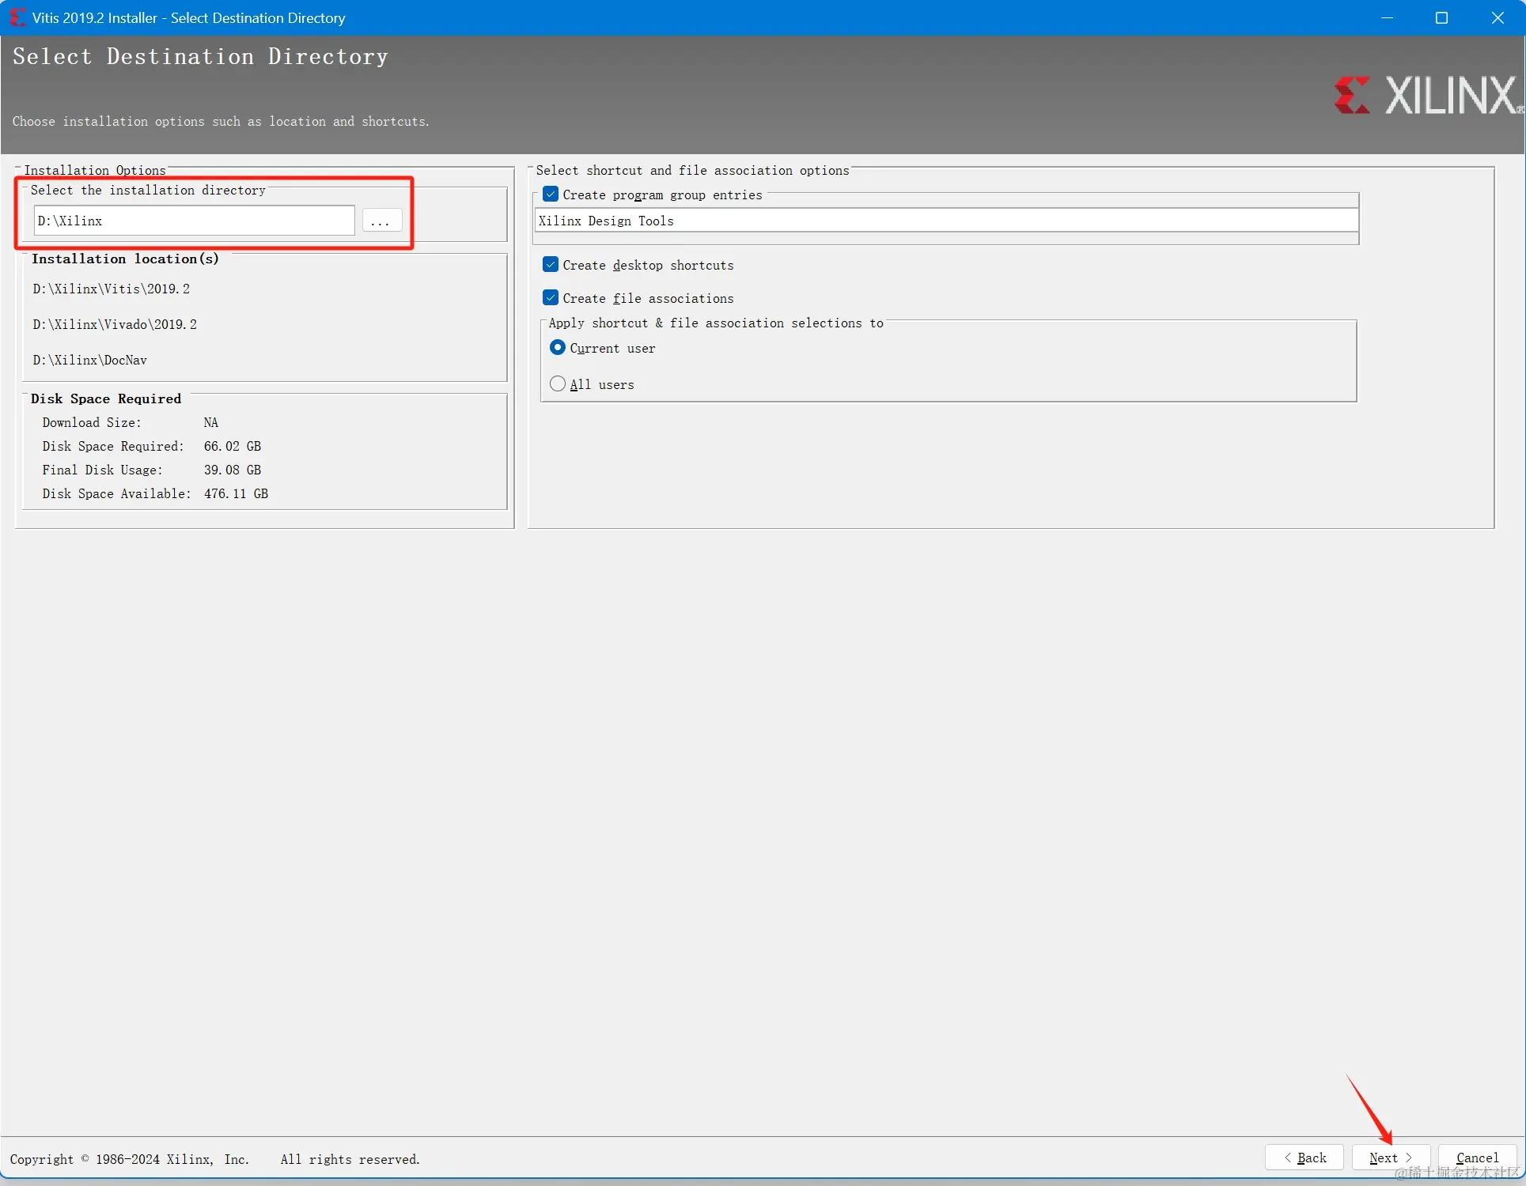
Task: Uncheck Create program group entries
Action: tap(551, 195)
